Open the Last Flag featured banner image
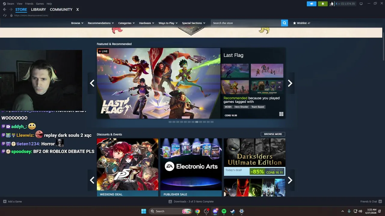 159,83
